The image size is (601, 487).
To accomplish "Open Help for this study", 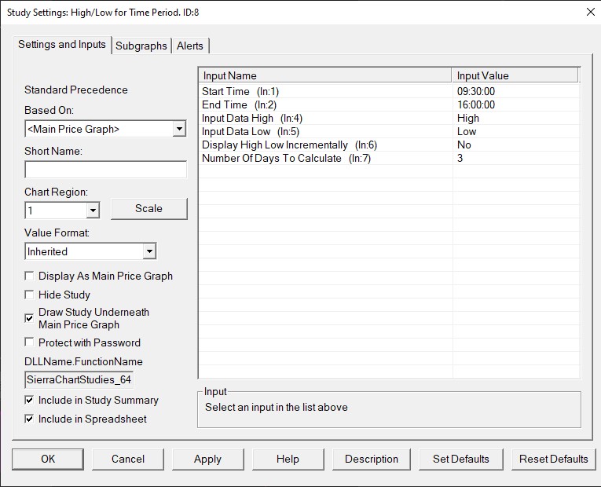I will pyautogui.click(x=288, y=459).
